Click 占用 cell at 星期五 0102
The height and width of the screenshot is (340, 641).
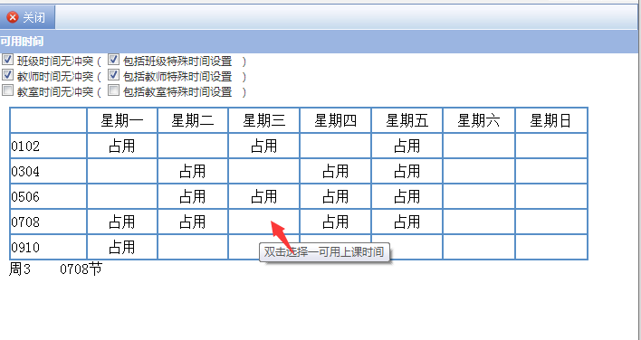pyautogui.click(x=407, y=146)
